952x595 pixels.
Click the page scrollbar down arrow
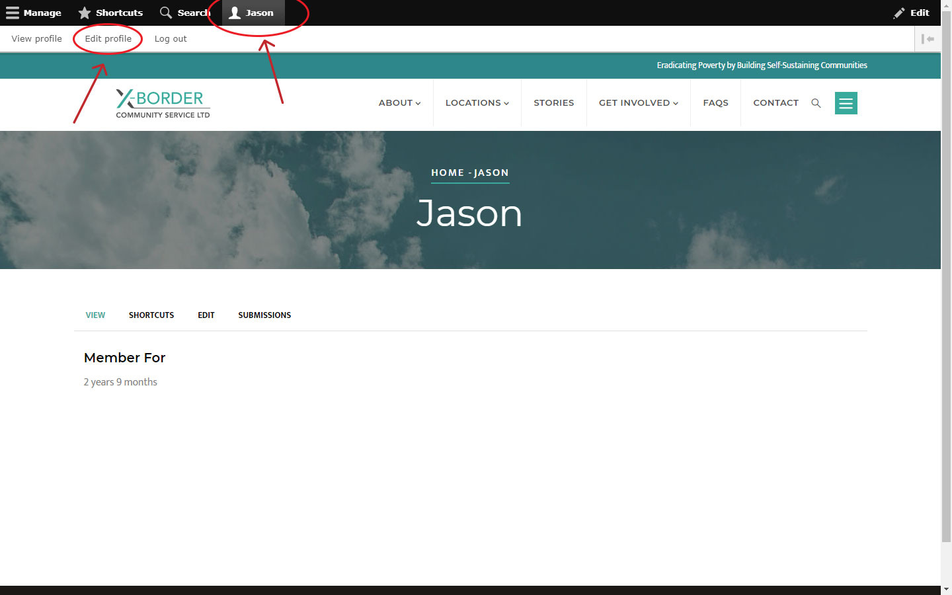point(946,588)
